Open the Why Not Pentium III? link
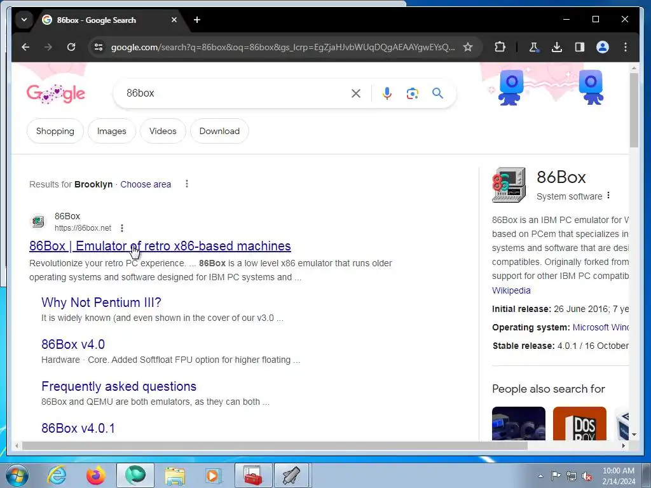 [101, 302]
